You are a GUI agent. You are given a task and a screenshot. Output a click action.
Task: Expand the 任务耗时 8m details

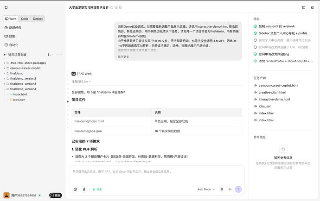(81, 82)
